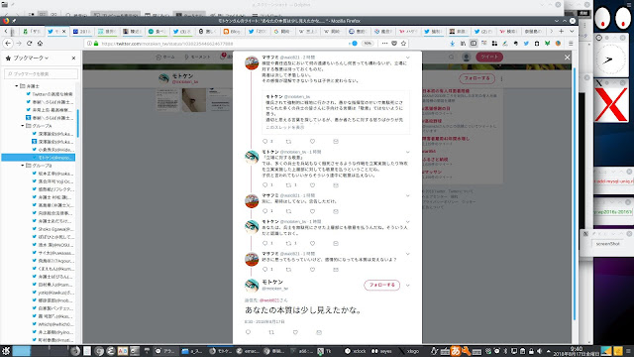Open the Which@ bookmark entry
This screenshot has height=357, width=634.
coord(53,324)
